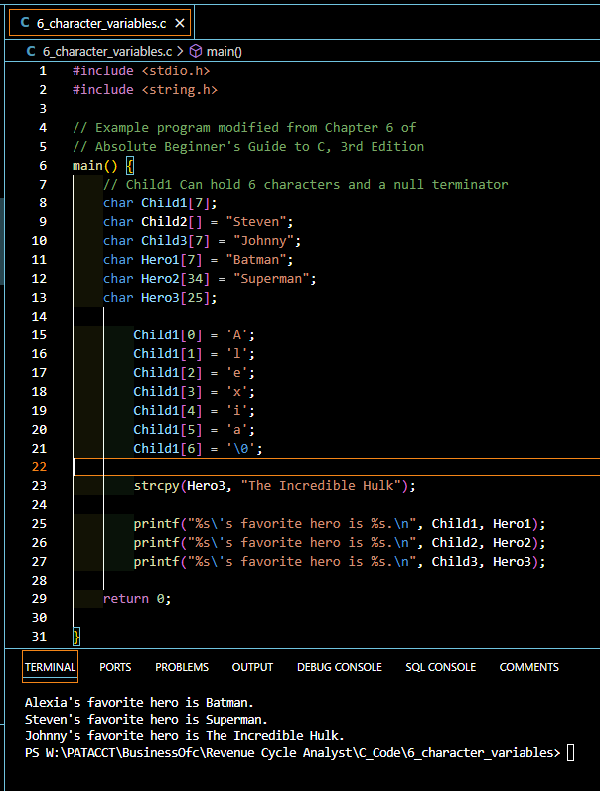Click 6_character_variables.c in the breadcrumb
The image size is (600, 791).
107,51
